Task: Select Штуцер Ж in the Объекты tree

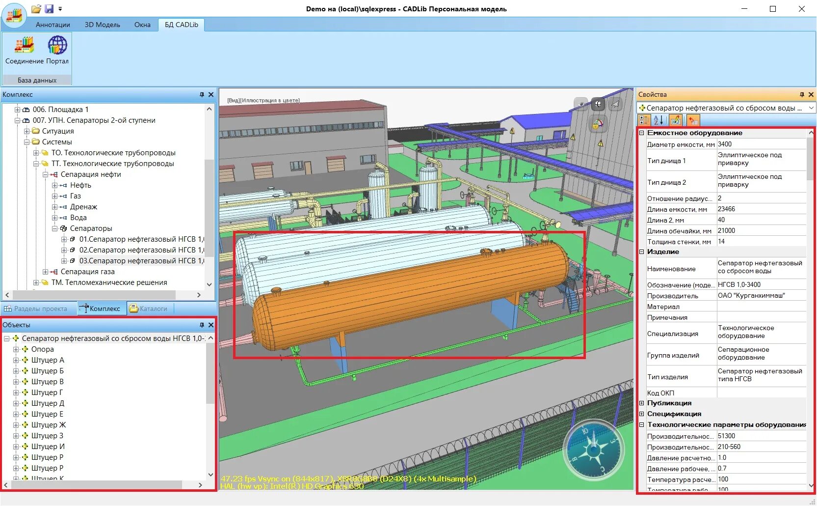Action: pos(49,425)
